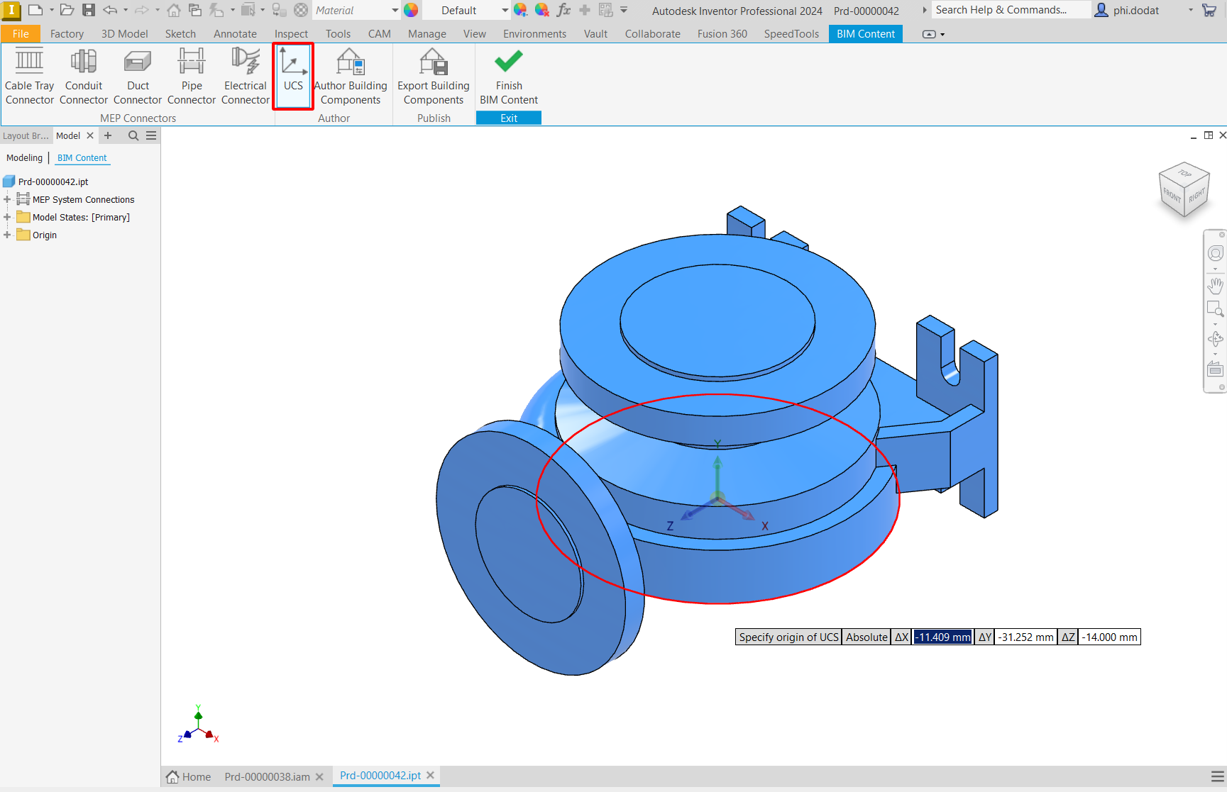Click the Search Help & Commands box
The image size is (1227, 792).
(1011, 10)
